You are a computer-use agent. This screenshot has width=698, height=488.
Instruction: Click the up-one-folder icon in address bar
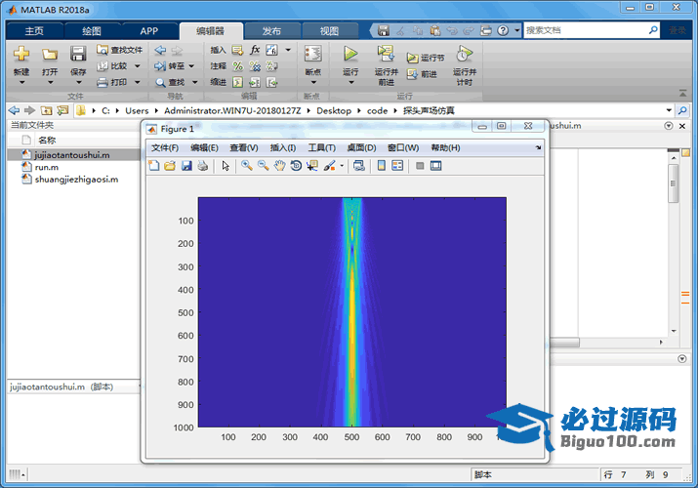pyautogui.click(x=46, y=110)
